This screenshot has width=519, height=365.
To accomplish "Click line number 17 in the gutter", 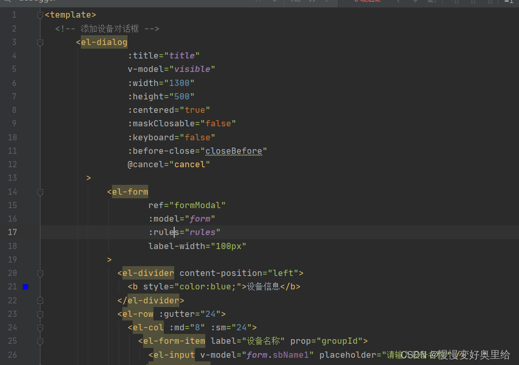I will point(12,232).
